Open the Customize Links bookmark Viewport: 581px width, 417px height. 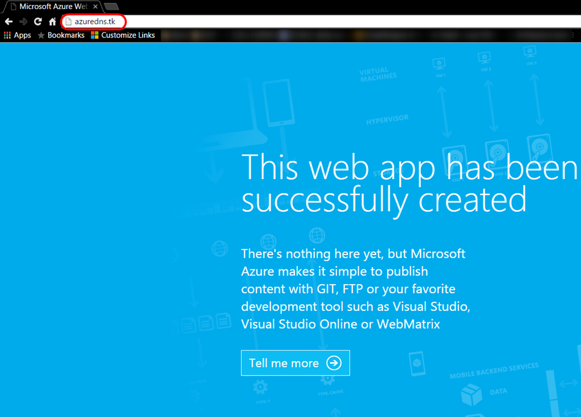pos(123,35)
